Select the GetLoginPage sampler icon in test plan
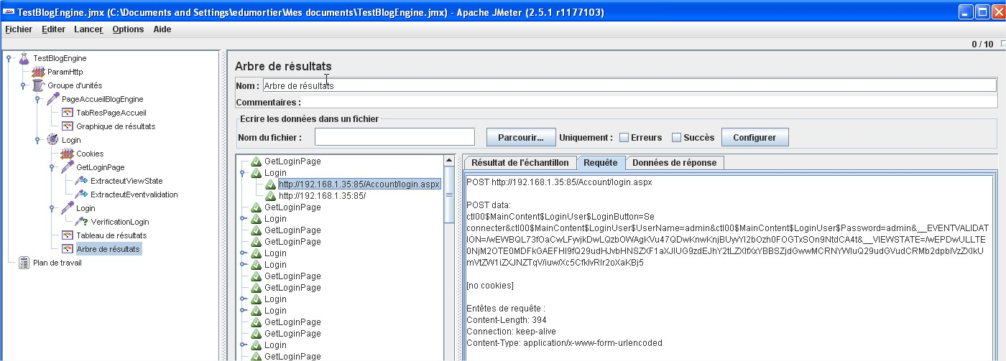1006x361 pixels. click(x=67, y=167)
